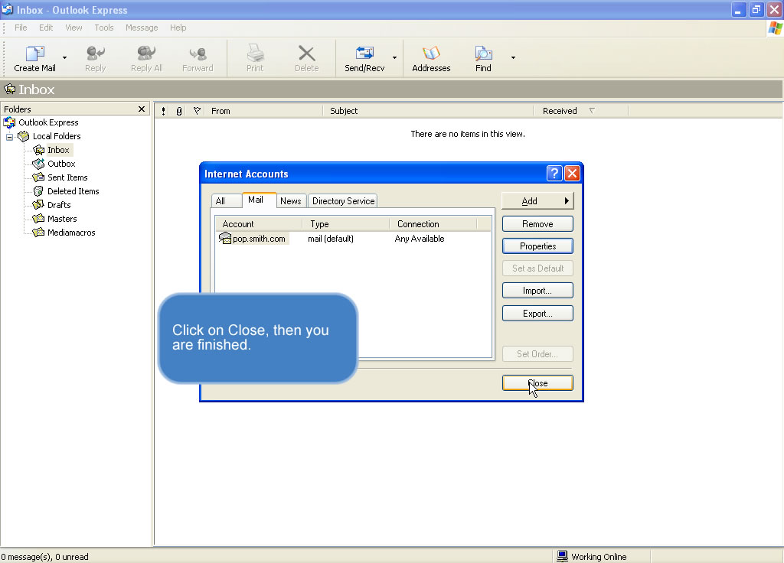Image resolution: width=784 pixels, height=563 pixels.
Task: Click the dialog Help question mark icon
Action: (554, 174)
